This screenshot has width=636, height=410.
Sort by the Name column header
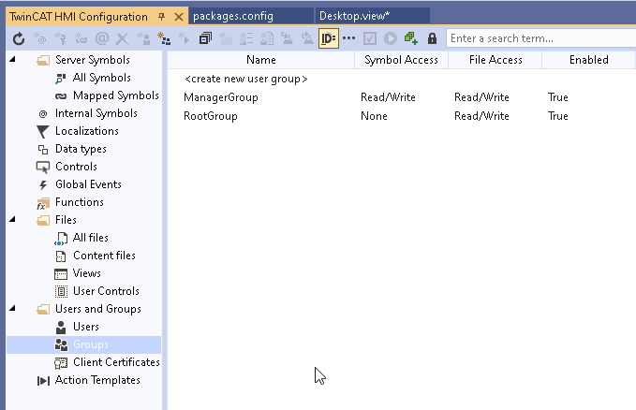tap(260, 60)
